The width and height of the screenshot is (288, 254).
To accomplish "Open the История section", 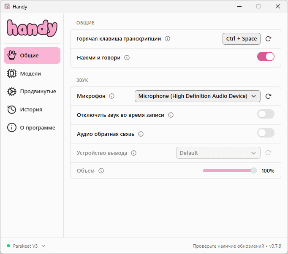I will (32, 110).
